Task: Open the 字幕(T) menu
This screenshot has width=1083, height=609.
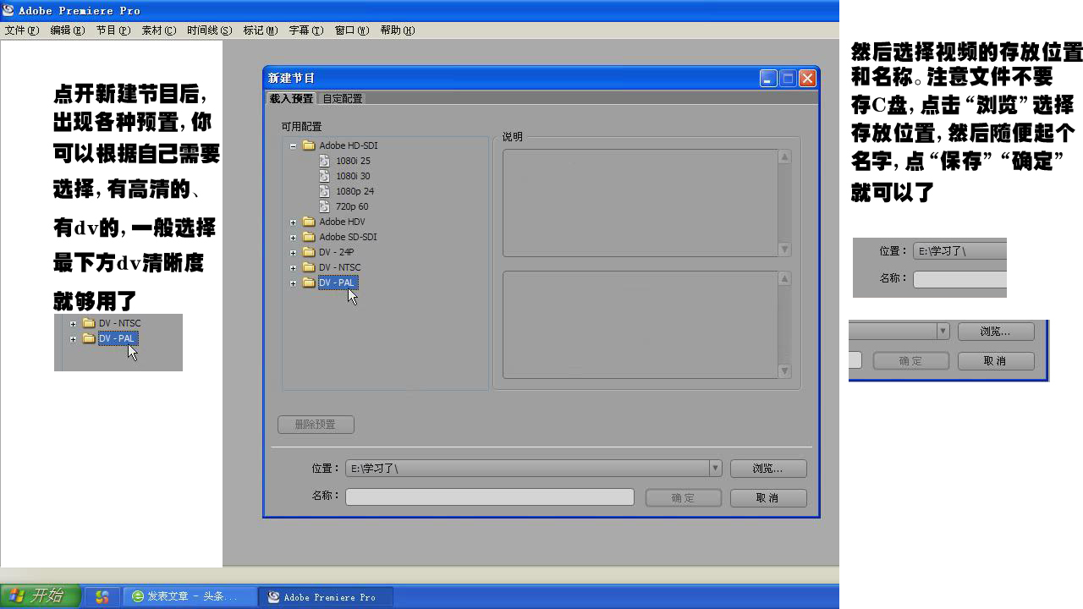Action: 306,30
